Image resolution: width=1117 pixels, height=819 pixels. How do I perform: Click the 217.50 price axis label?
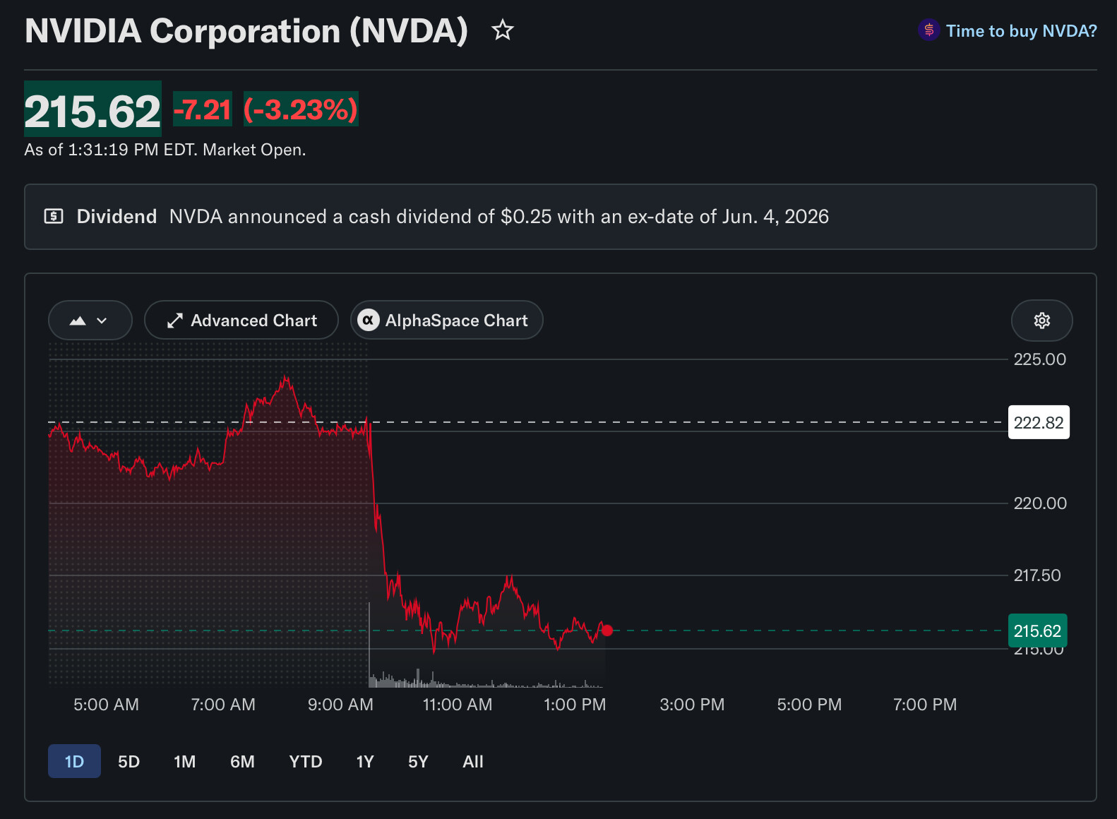1037,575
